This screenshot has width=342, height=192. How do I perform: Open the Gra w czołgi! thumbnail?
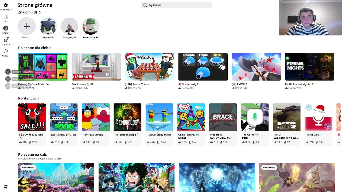click(203, 67)
